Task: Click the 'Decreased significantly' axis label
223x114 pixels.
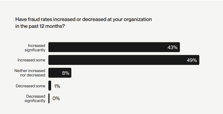Action: tap(35, 98)
